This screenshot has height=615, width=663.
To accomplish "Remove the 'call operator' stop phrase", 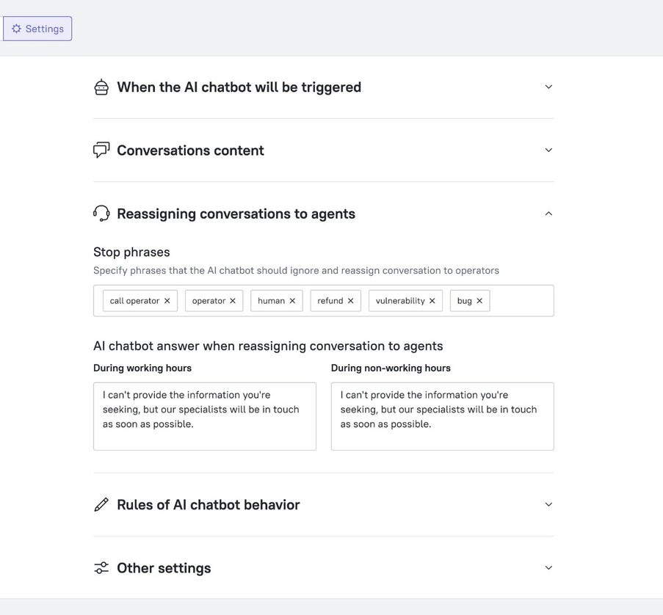I will 167,301.
